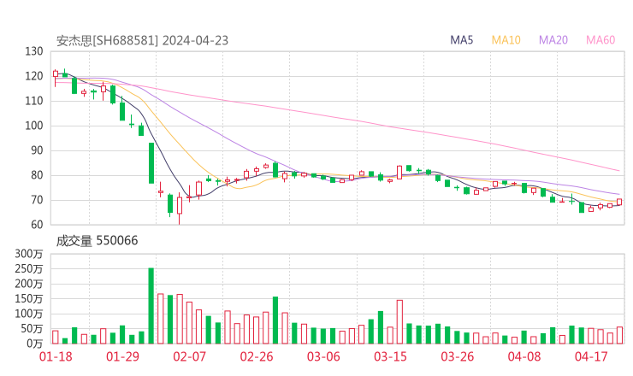Click the 03-06 date axis label
This screenshot has width=633, height=376.
[323, 356]
